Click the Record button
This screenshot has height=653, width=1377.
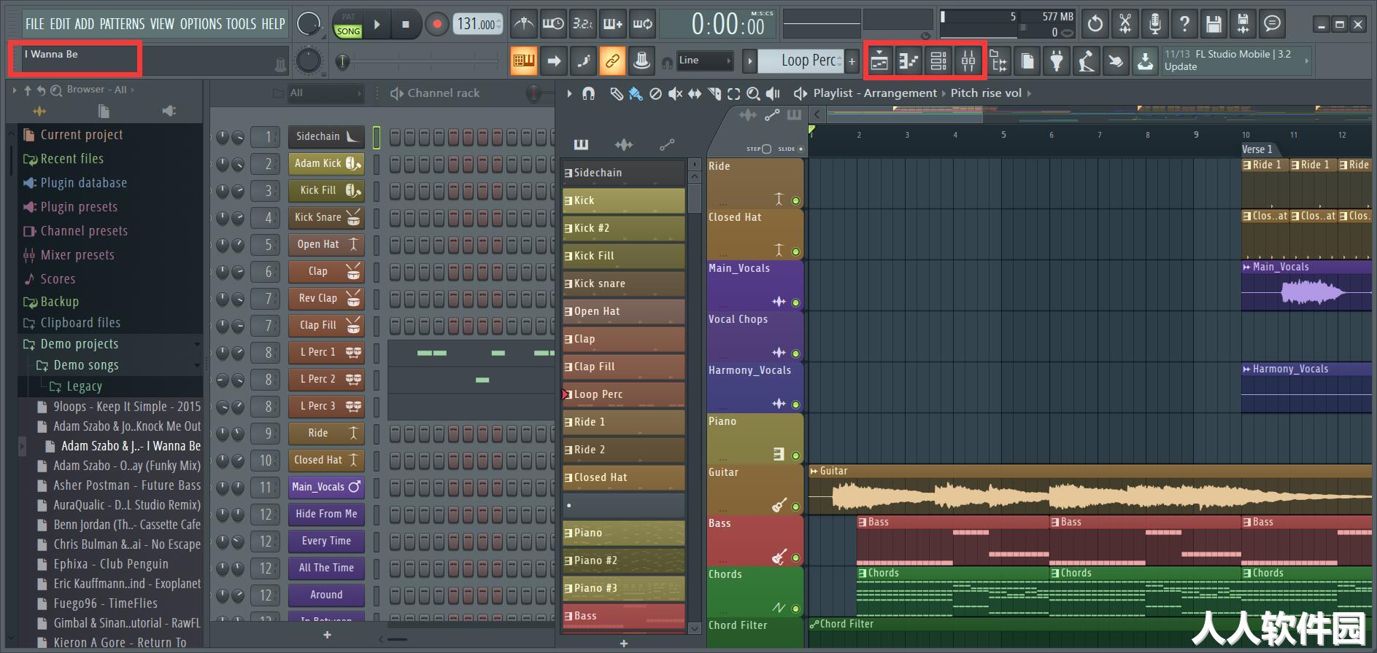click(x=436, y=24)
